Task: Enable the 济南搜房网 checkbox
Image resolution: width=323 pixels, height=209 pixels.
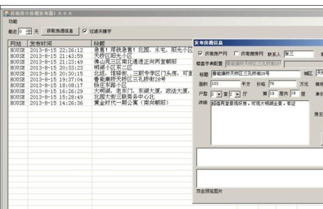Action: pos(236,53)
